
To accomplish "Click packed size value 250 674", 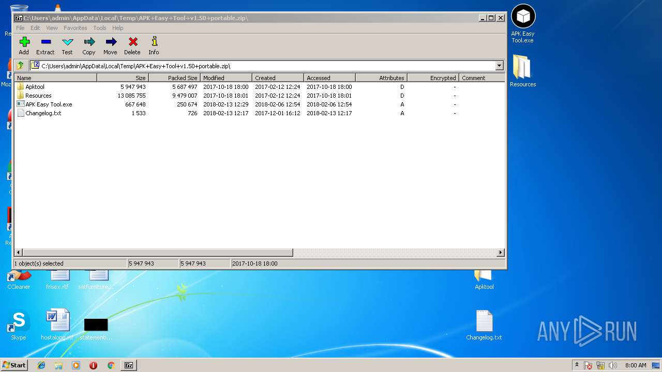I will (x=187, y=104).
